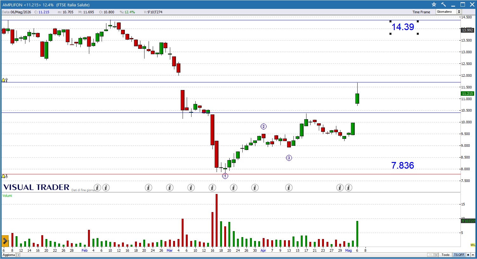Select the circled 2 marker on the chart

click(x=263, y=126)
